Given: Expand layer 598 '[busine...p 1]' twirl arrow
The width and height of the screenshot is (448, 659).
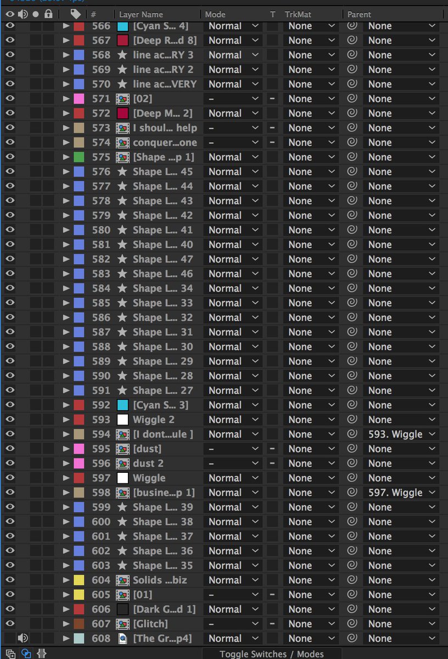Looking at the screenshot, I should (x=66, y=493).
